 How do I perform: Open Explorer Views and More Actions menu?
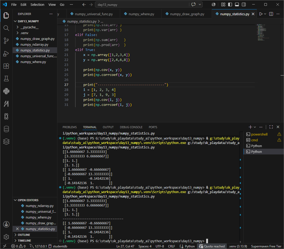[x=51, y=14]
